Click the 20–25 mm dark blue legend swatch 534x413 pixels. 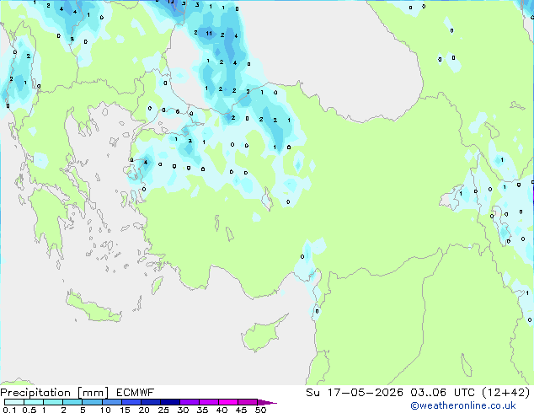click(x=150, y=402)
